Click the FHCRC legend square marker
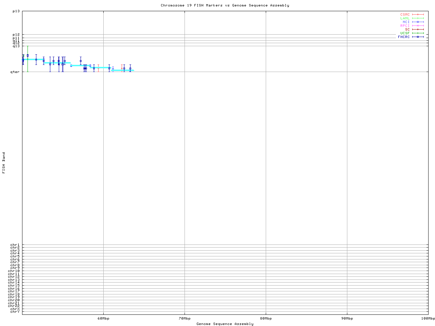 click(x=418, y=37)
